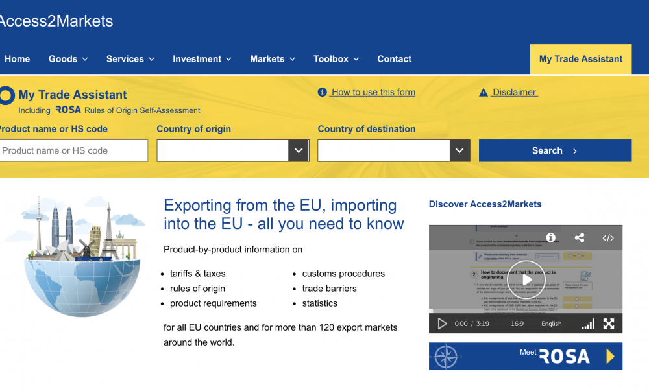Click the Meet ROSA banner
The height and width of the screenshot is (389, 649).
point(526,356)
